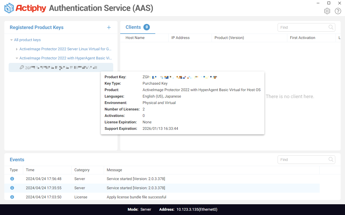The height and width of the screenshot is (215, 345).
Task: Select the ZGF product key entry
Action: (61, 67)
